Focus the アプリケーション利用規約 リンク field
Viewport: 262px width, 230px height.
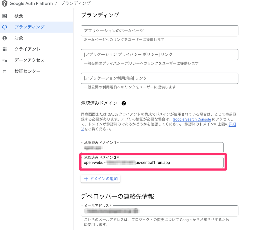[x=160, y=78]
